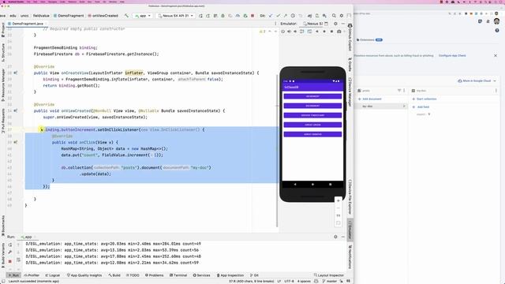The image size is (505, 284).
Task: Click master git branch in status bar
Action: point(329,281)
